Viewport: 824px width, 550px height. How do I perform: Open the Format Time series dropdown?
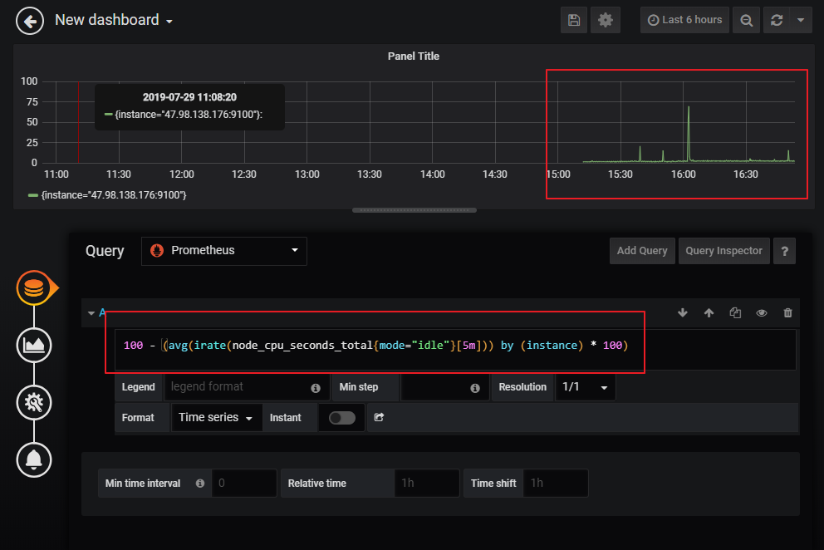pyautogui.click(x=217, y=418)
